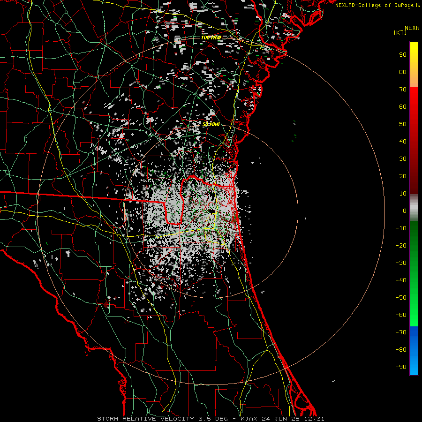Click the 10 value on velocity scale
Image resolution: width=422 pixels, height=422 pixels.
point(403,194)
